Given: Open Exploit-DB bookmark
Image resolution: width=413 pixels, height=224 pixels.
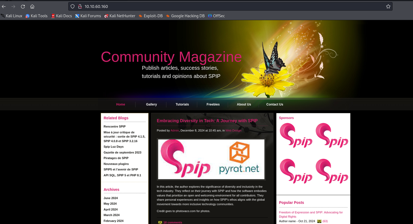Looking at the screenshot, I should point(151,16).
